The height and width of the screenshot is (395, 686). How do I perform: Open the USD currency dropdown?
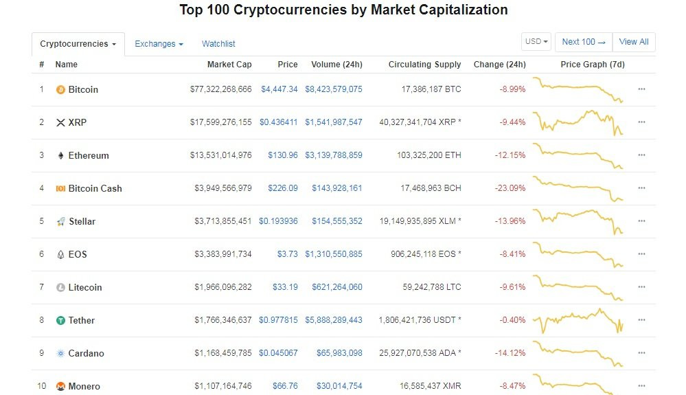coord(536,42)
